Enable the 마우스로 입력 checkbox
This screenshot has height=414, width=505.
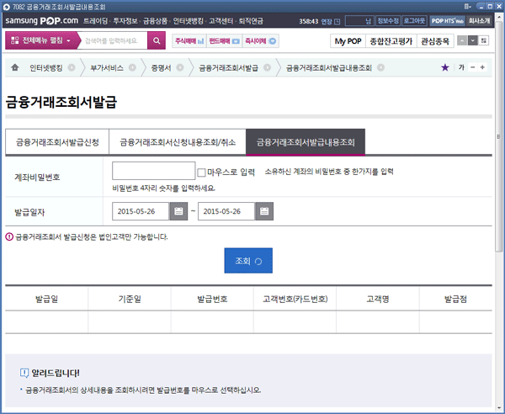click(x=201, y=172)
